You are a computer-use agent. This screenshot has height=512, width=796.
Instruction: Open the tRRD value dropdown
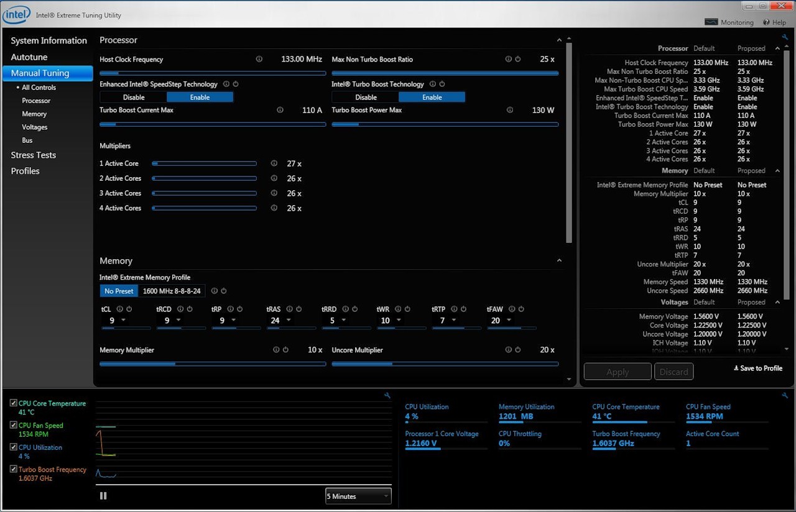click(344, 321)
